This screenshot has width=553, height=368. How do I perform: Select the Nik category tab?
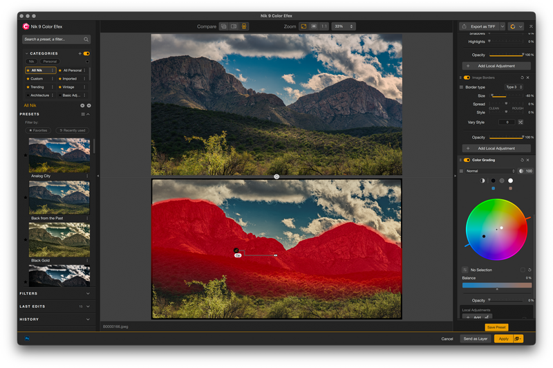(31, 62)
